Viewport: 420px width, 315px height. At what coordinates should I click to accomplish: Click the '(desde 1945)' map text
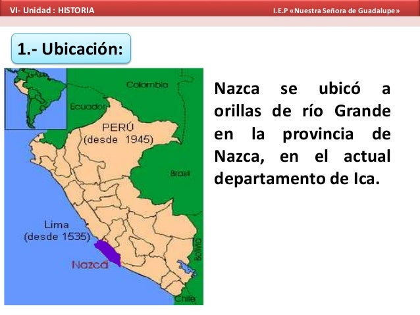[118, 139]
